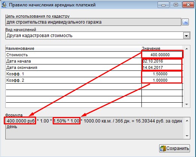Click the save icon on Сохранить button
This screenshot has height=157, width=196.
click(x=163, y=148)
